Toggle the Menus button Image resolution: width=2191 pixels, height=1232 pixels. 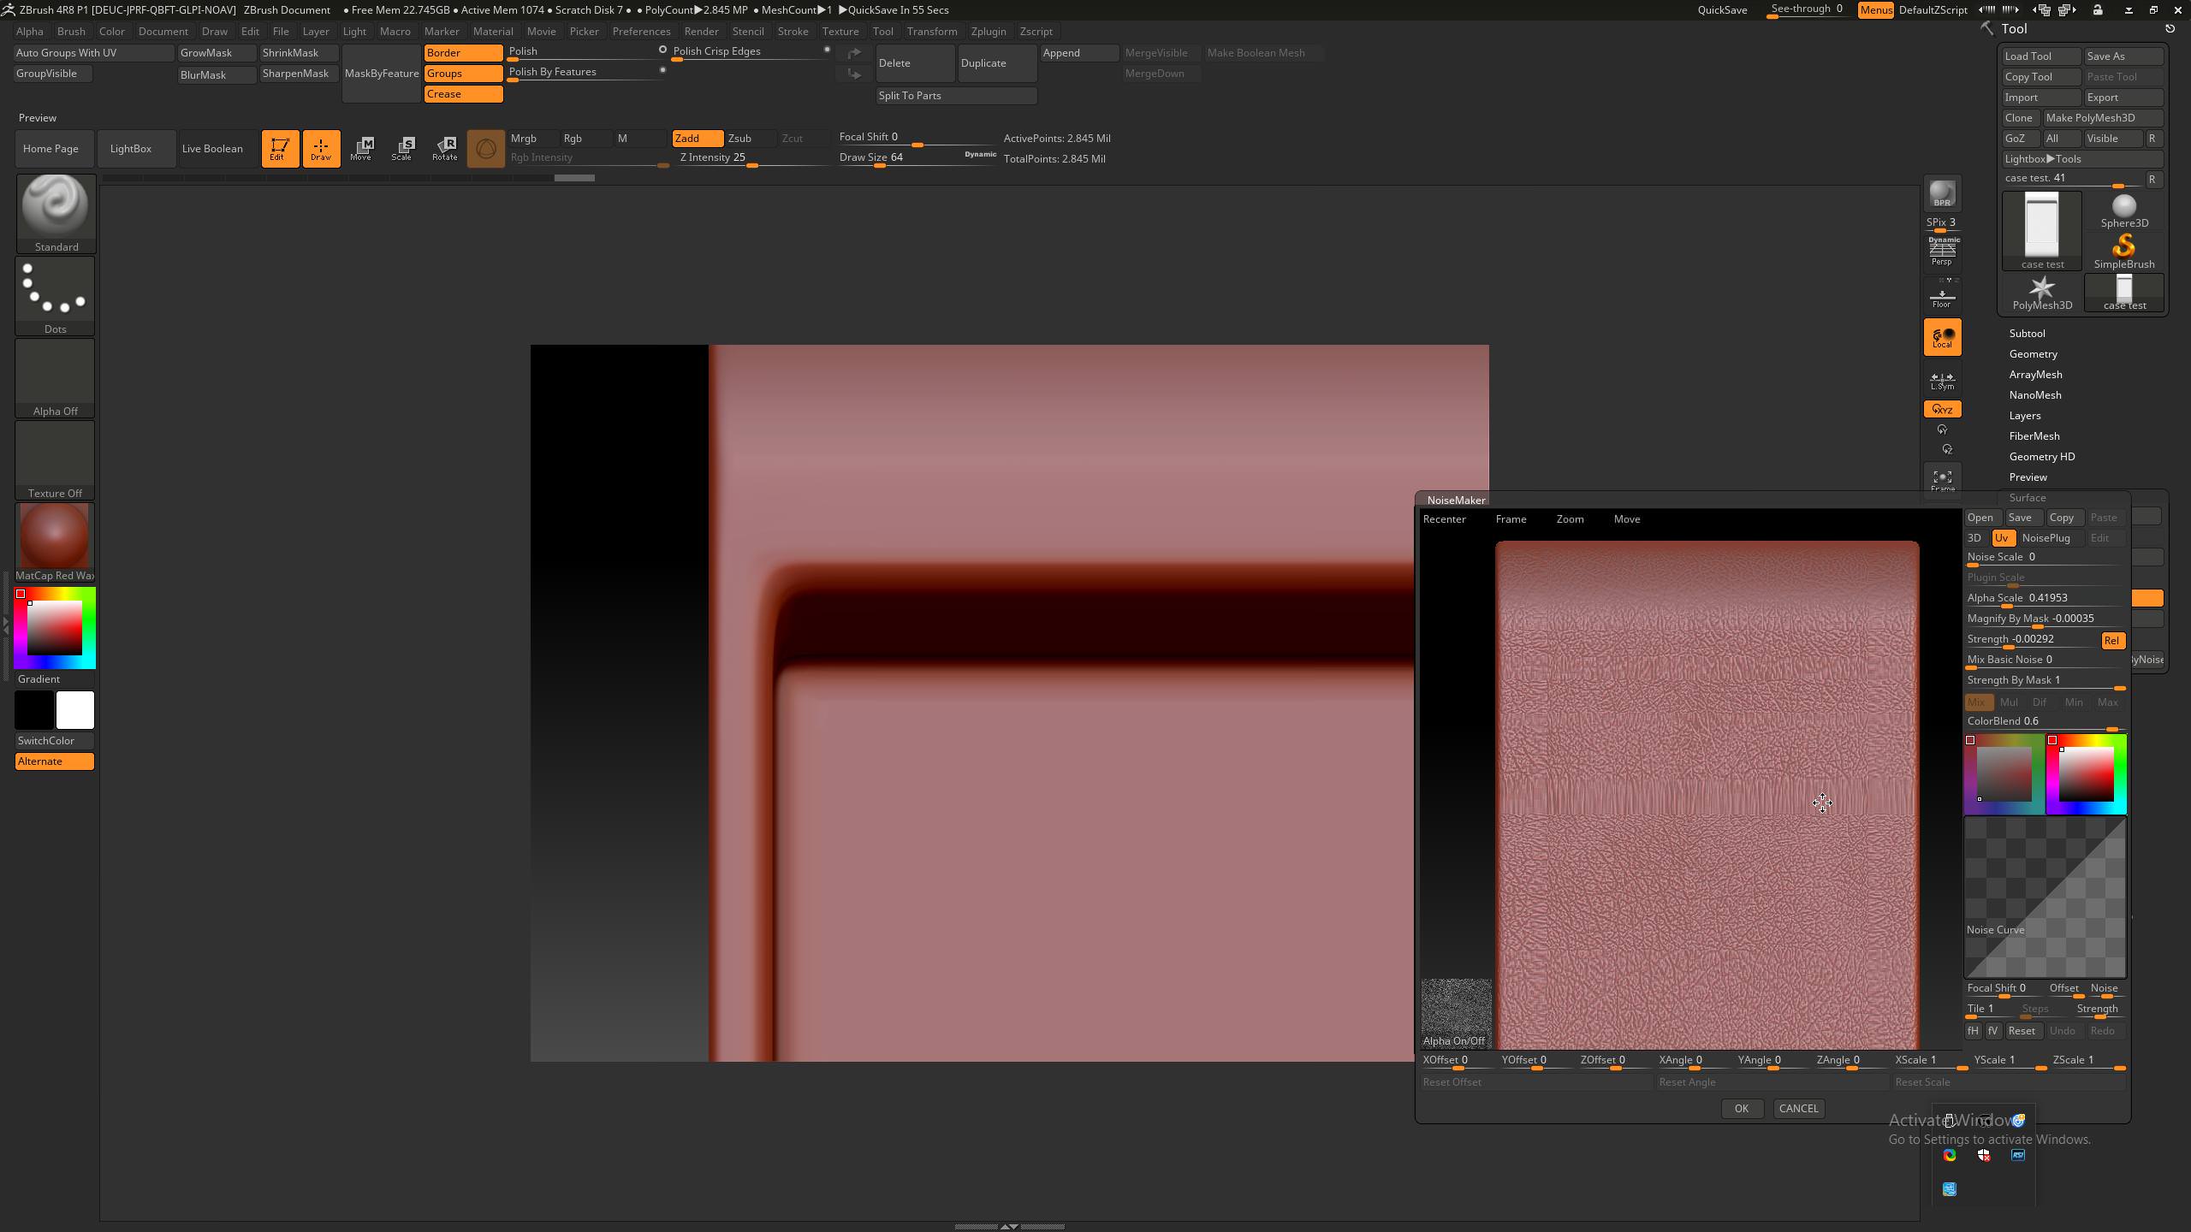point(1875,9)
